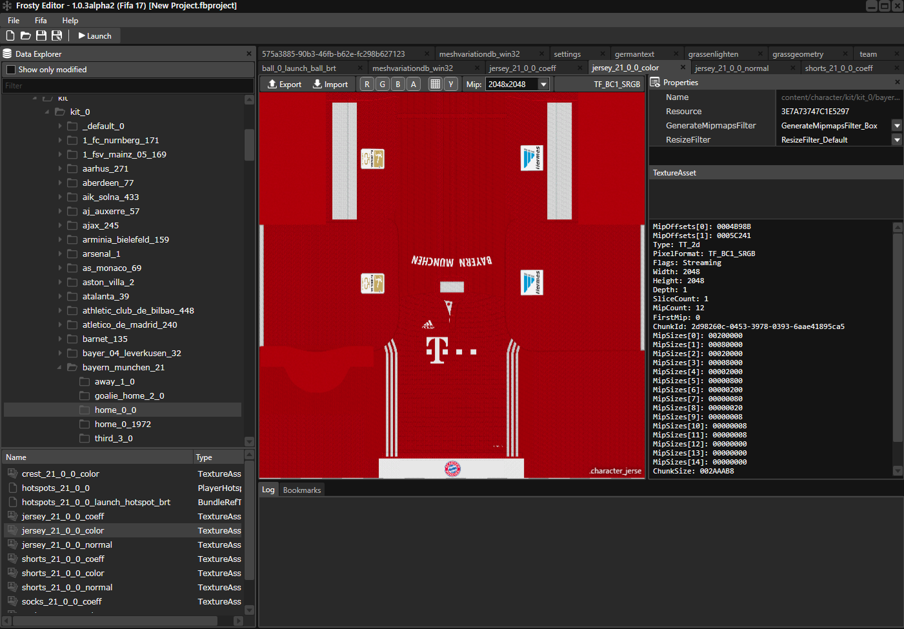This screenshot has width=904, height=629.
Task: Select the home_0_1972 folder icon
Action: pyautogui.click(x=85, y=424)
